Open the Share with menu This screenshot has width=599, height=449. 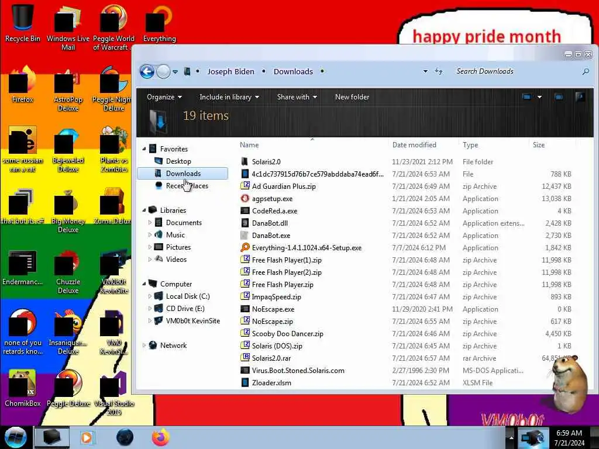click(297, 97)
